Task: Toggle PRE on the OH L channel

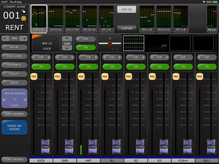Action: [200, 77]
